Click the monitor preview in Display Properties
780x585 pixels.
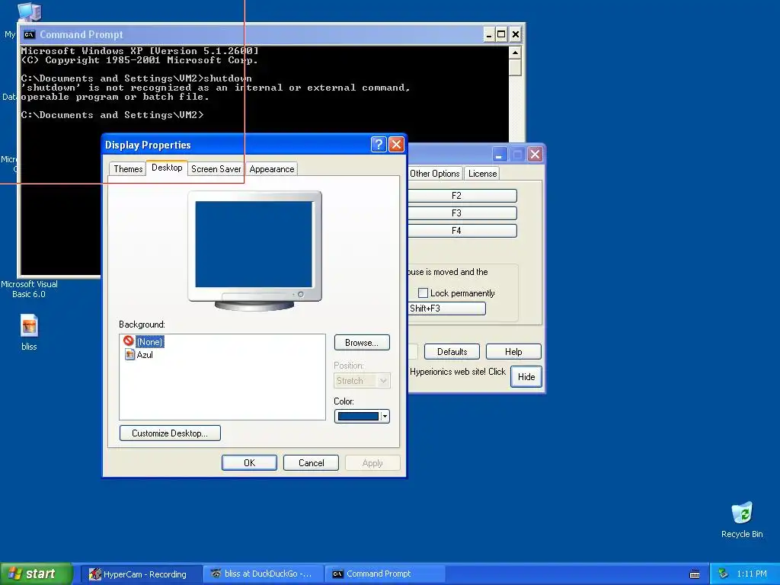pyautogui.click(x=254, y=251)
